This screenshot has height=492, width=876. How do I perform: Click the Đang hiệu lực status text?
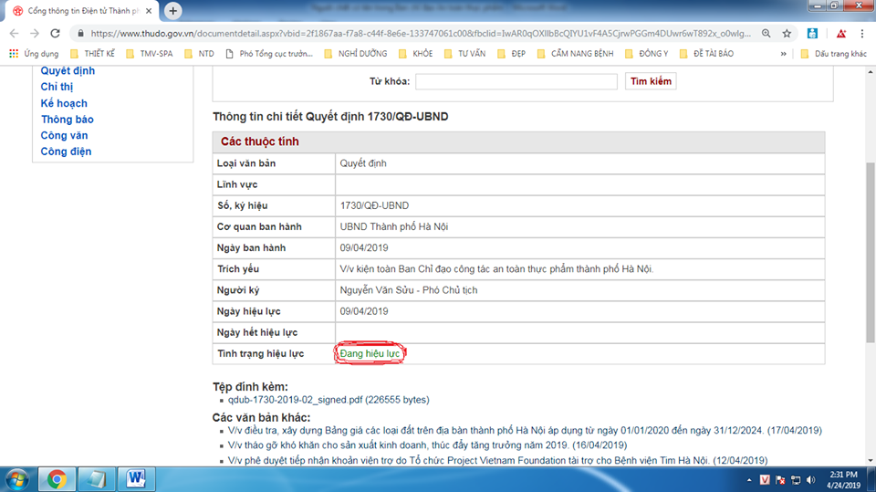tap(370, 354)
